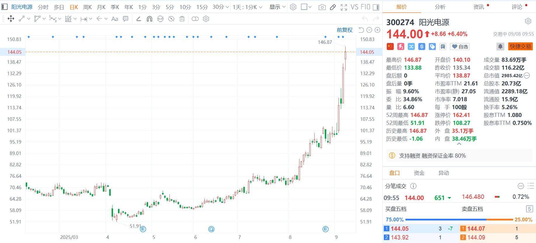Switch to the 周K weekly chart tab
Viewport: 536px width, 243px height.
point(87,7)
